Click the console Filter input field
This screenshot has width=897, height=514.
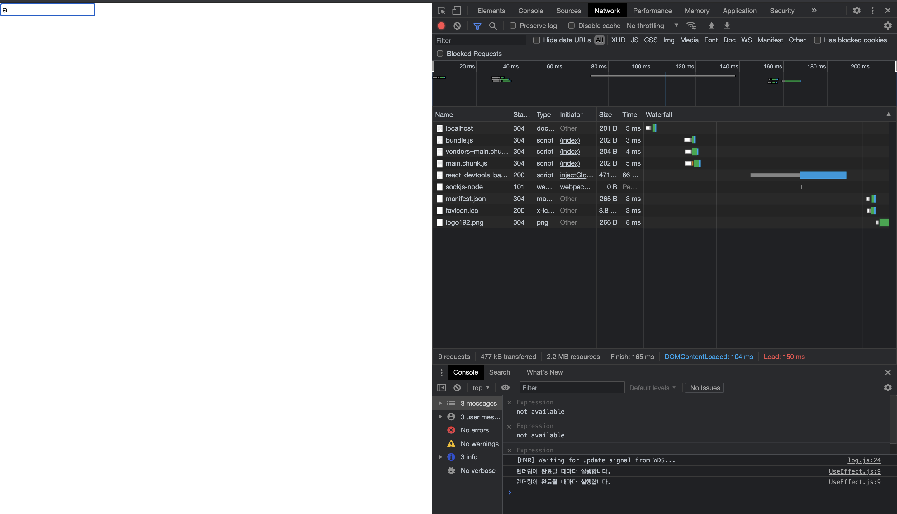pyautogui.click(x=572, y=388)
